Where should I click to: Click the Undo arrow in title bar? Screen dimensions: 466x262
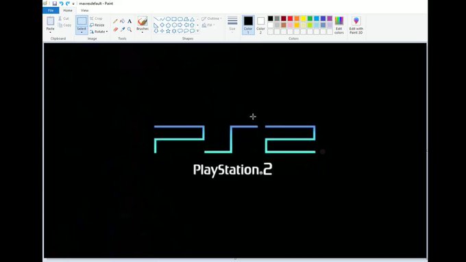pos(61,3)
